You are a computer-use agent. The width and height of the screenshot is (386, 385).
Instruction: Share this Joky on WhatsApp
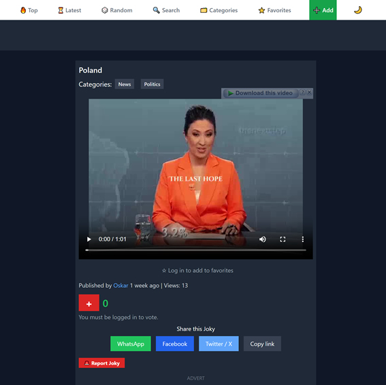(131, 344)
